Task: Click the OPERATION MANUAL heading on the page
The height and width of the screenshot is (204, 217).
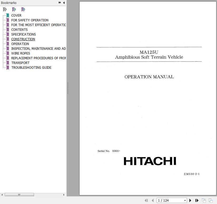Action: [149, 77]
